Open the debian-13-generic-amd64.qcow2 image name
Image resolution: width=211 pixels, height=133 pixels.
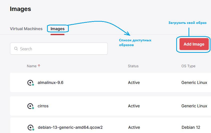[x=70, y=127]
